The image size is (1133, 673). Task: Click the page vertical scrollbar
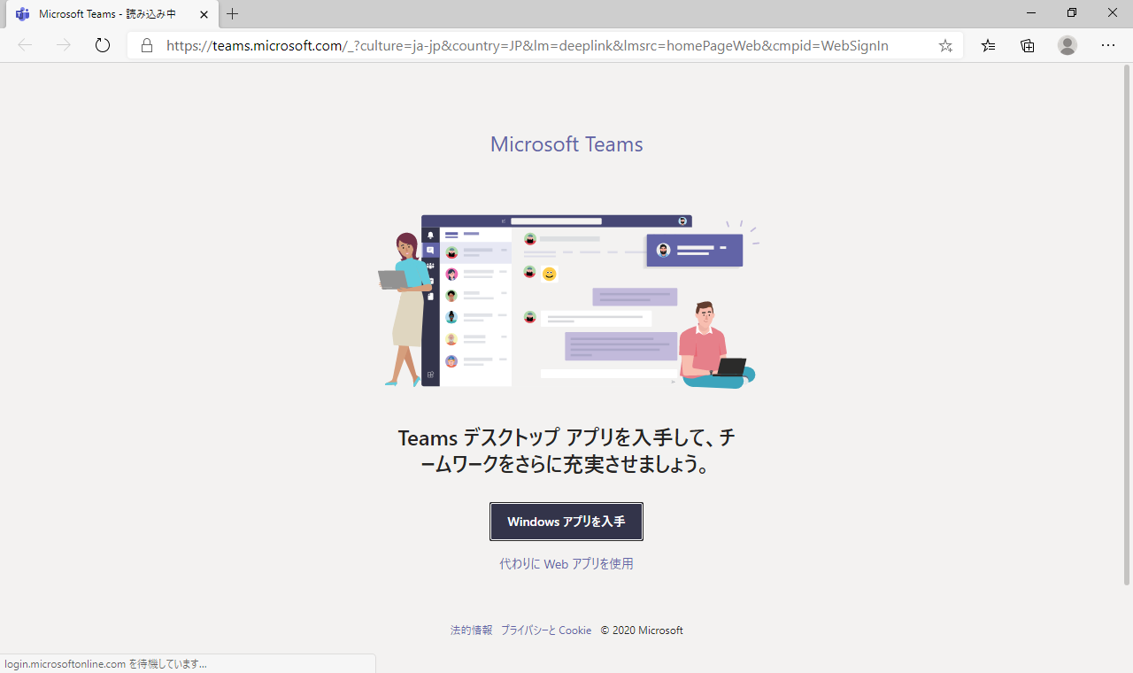click(x=1127, y=324)
